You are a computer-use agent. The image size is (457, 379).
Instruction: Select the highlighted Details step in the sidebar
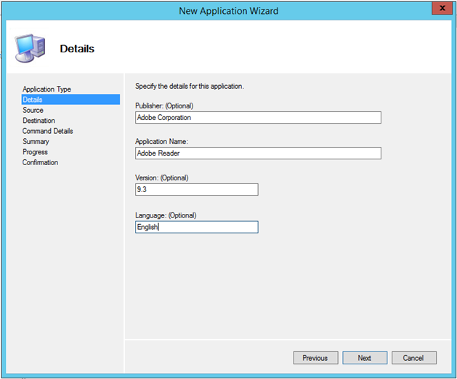coord(33,100)
